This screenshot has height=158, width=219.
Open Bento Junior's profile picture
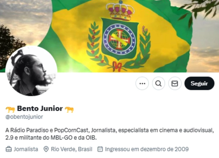pos(31,71)
